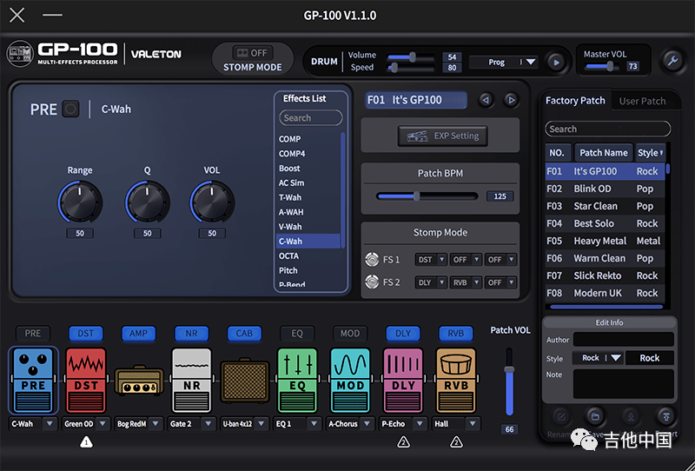Toggle the RVB chain label
This screenshot has height=471, width=695.
(455, 334)
